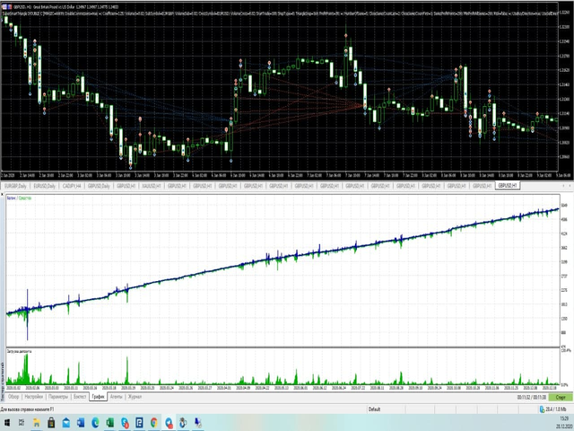
Task: Open the Журнал tester tab
Action: 135,397
